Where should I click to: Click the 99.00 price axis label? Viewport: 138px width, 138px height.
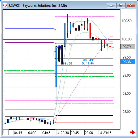(127, 76)
